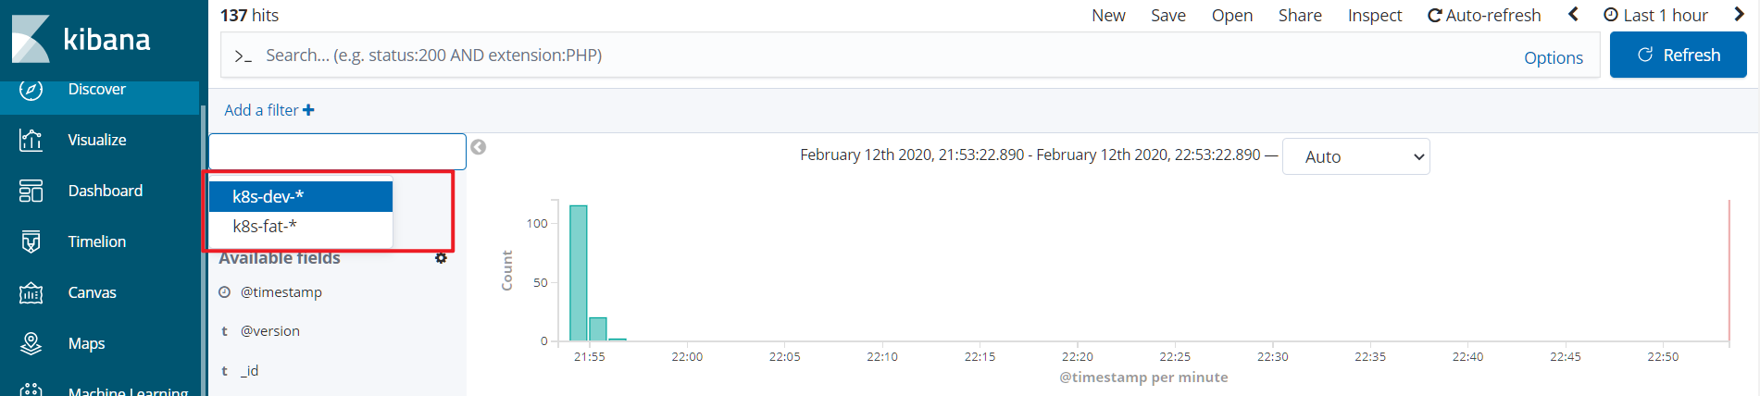The image size is (1760, 396).
Task: Click the Add a filter link
Action: [268, 110]
